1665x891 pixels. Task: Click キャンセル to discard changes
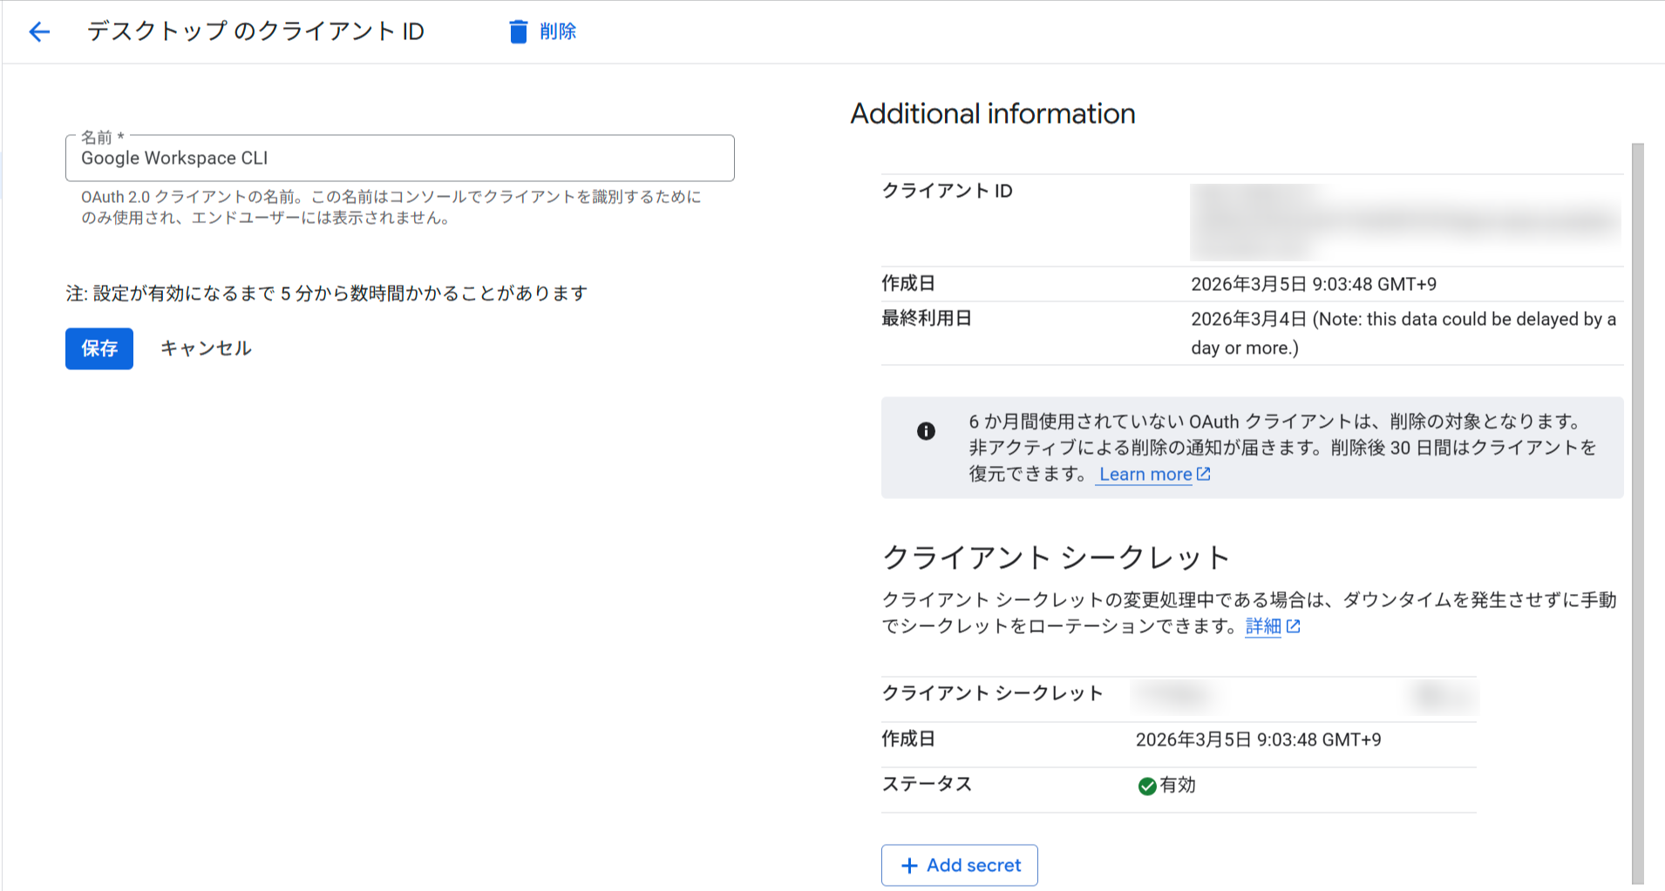(205, 348)
